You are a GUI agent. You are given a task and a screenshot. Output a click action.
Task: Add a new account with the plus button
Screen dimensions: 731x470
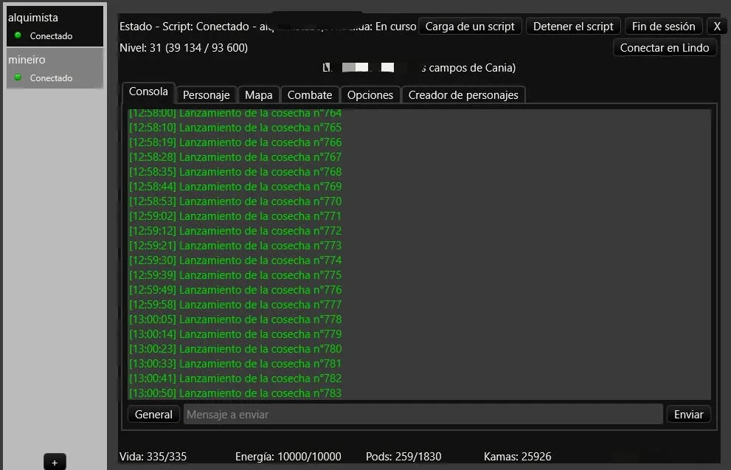[55, 462]
